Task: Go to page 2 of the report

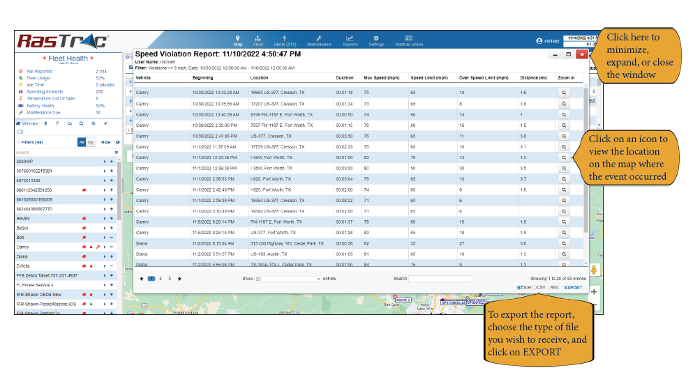Action: [x=160, y=278]
